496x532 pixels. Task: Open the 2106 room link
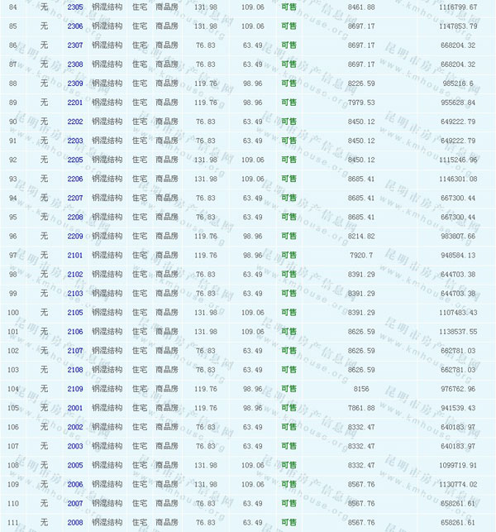click(x=74, y=332)
